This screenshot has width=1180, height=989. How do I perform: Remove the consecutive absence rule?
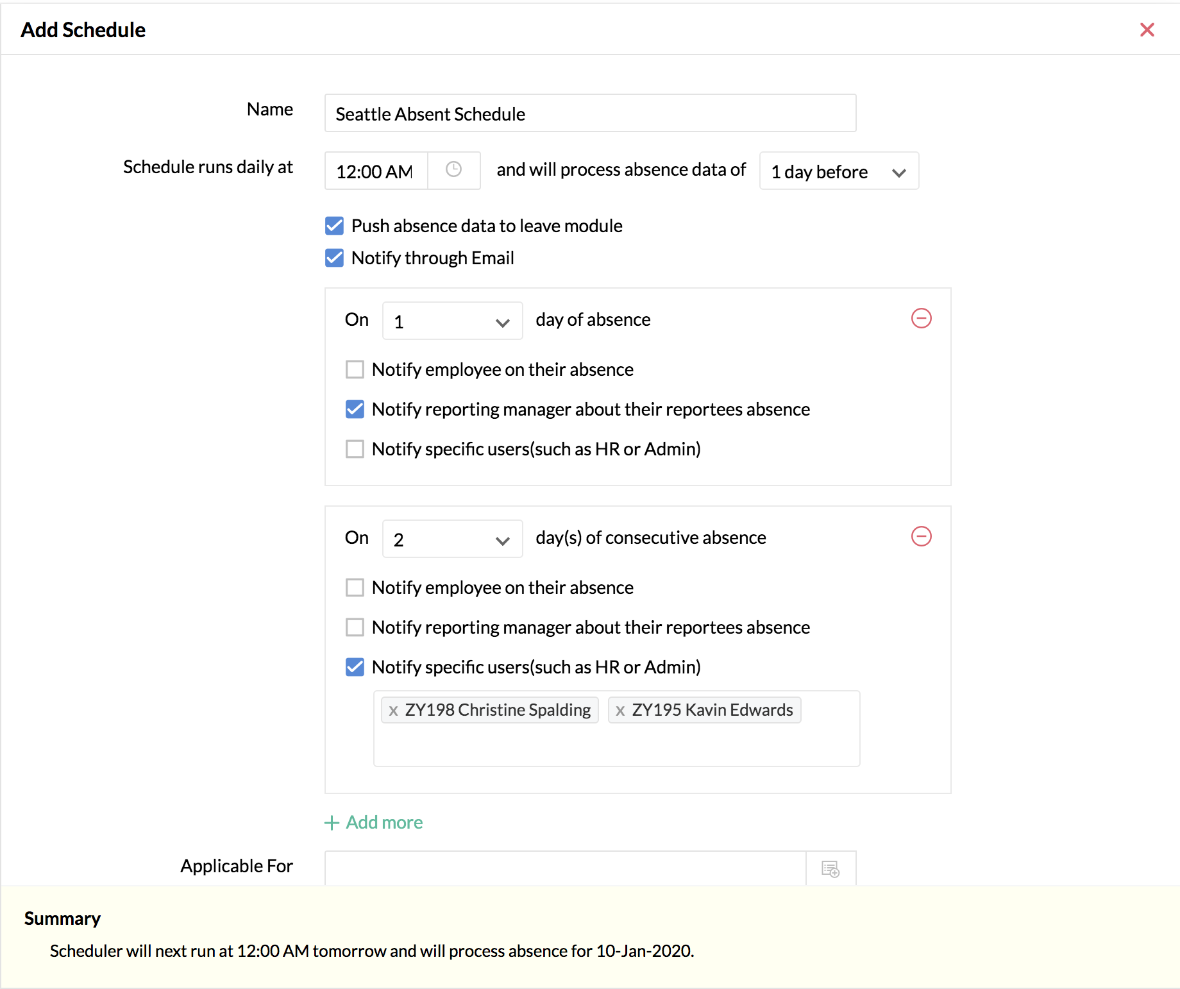[921, 536]
